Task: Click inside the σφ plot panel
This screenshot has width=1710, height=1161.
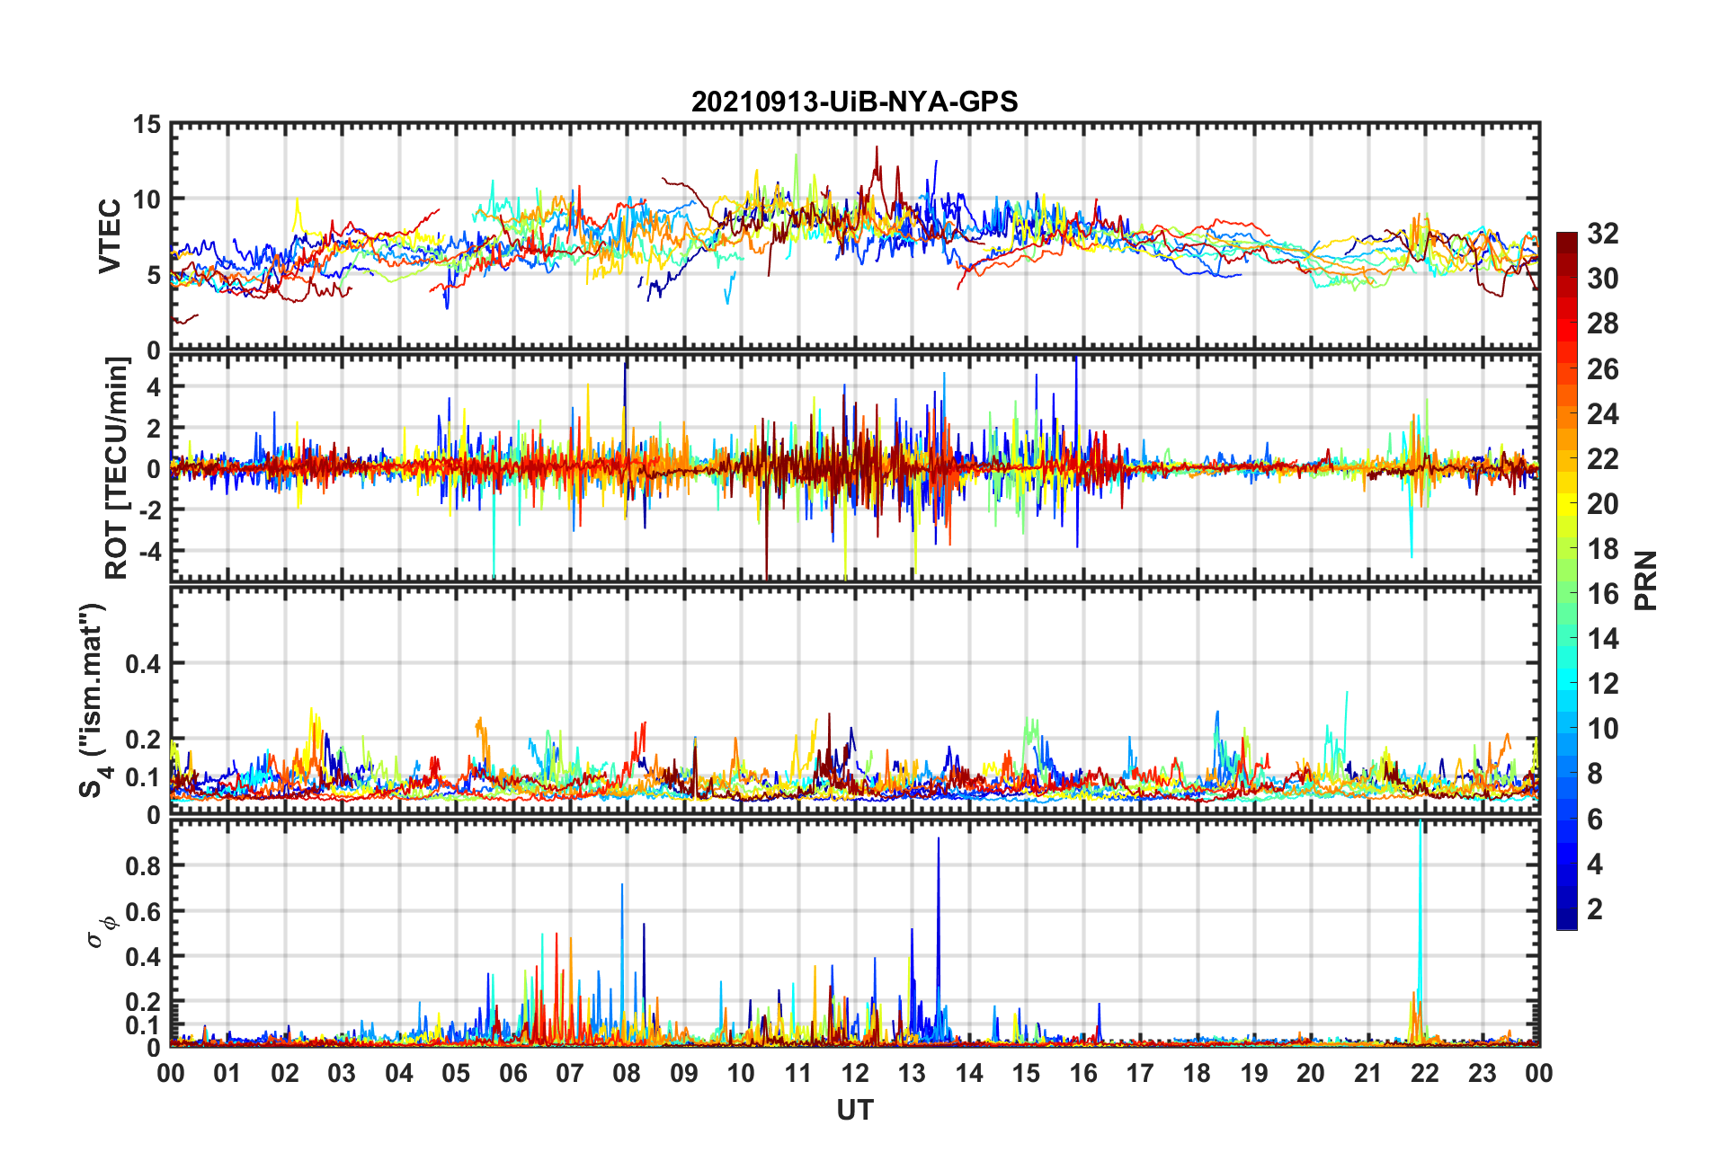Action: click(855, 934)
